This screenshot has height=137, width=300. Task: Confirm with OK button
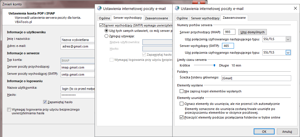tap(264, 132)
